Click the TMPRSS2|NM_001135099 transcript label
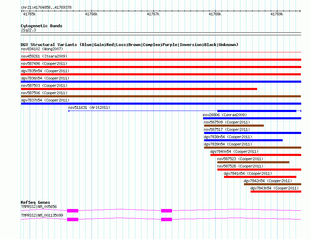 [42, 215]
